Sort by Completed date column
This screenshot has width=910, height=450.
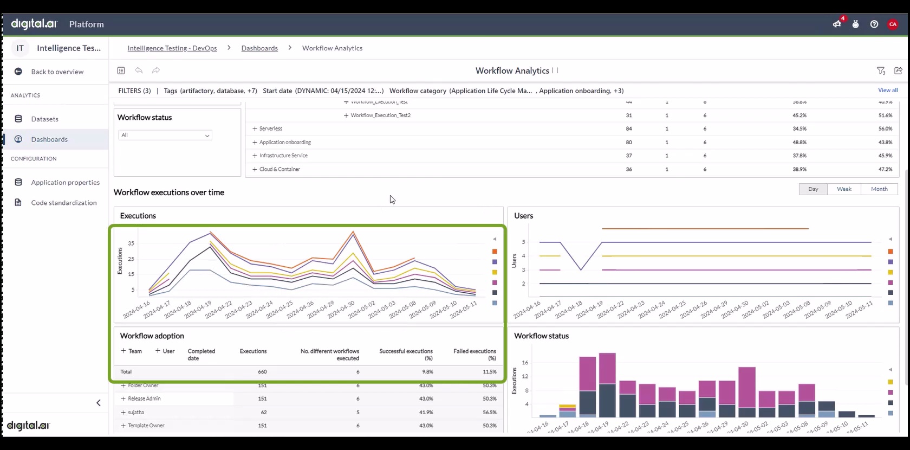tap(201, 355)
